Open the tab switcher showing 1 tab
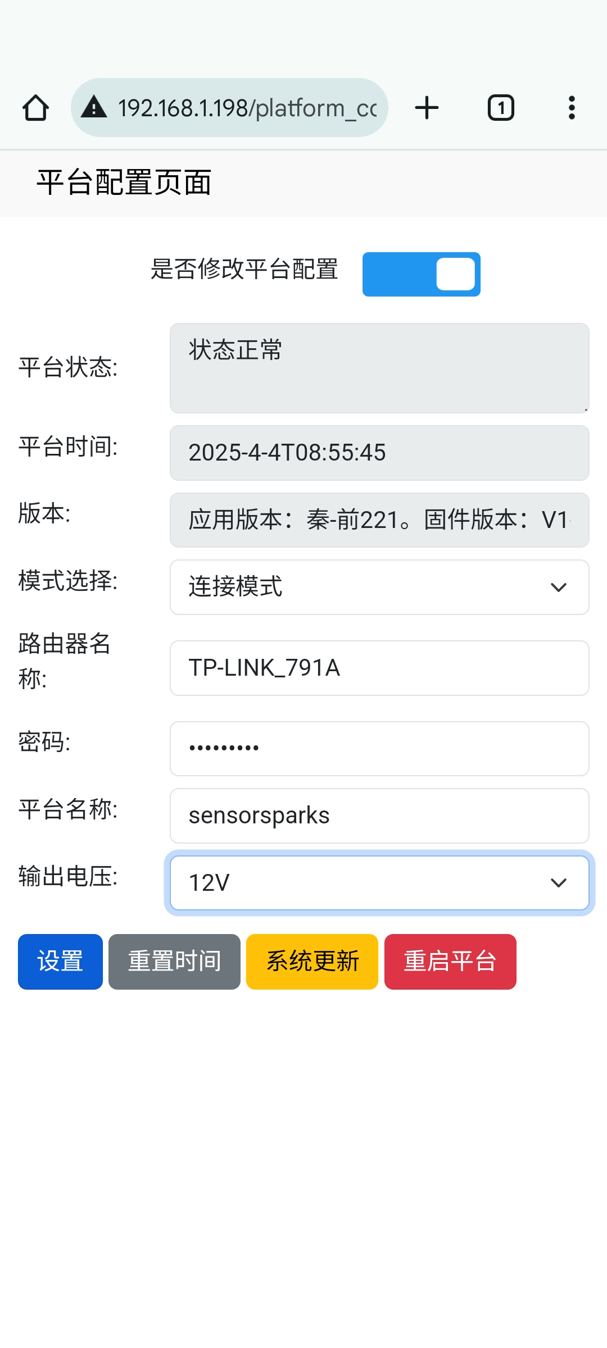 501,108
